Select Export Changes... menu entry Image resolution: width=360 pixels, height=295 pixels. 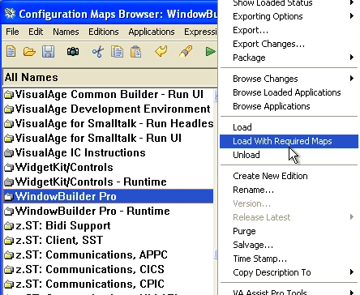click(289, 44)
